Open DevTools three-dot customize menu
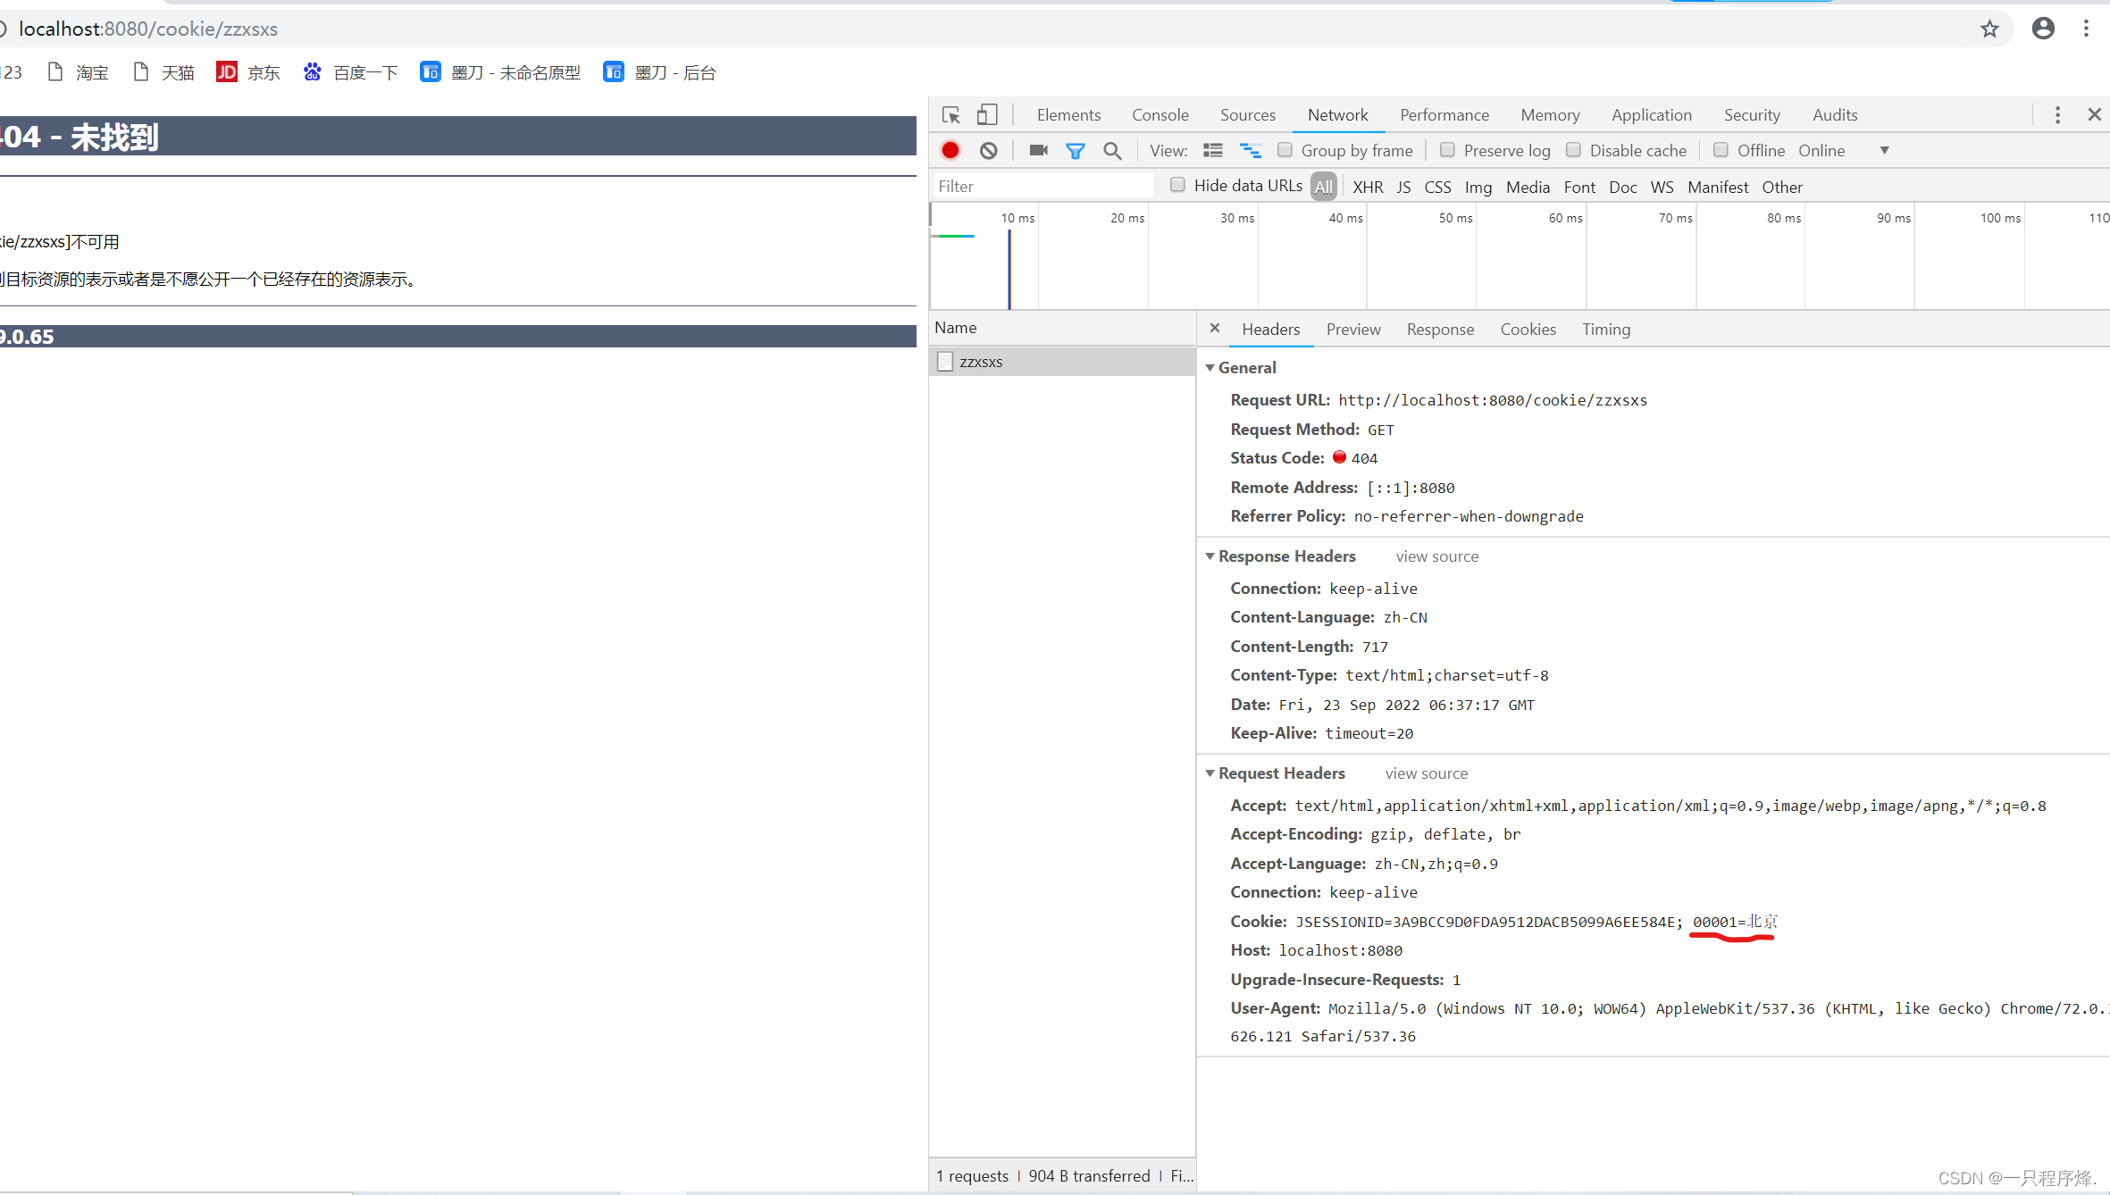 click(x=2057, y=115)
